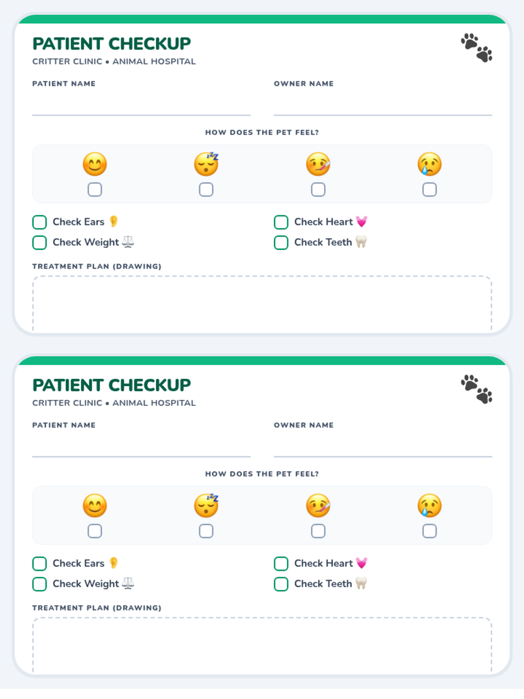Screen dimensions: 524x699
Task: Click the paw prints icon on bottom form
Action: pos(476,389)
